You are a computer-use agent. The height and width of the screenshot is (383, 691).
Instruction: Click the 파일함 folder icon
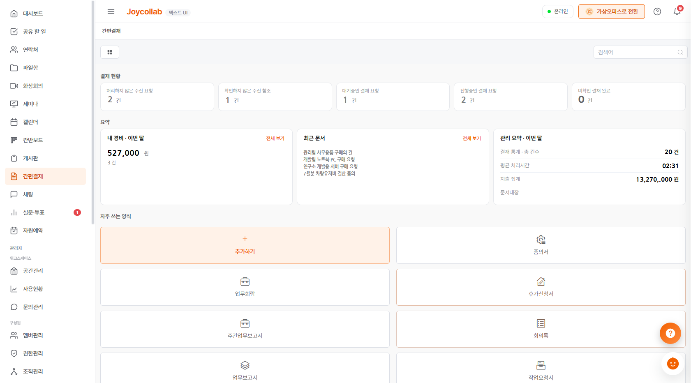[x=14, y=68]
